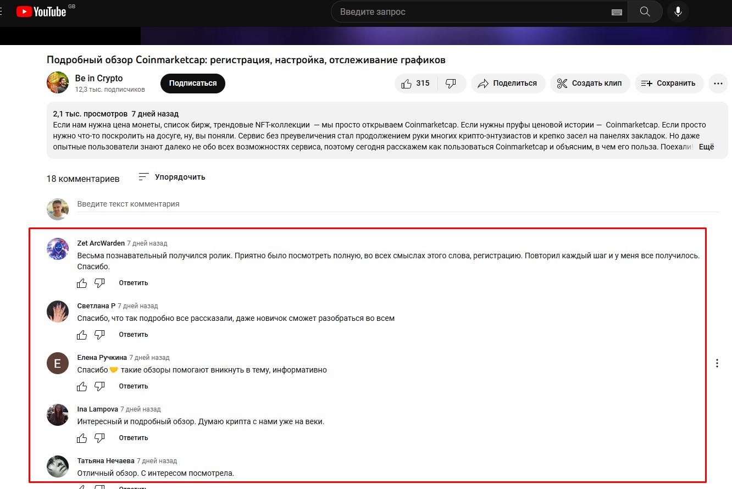
Task: Open Елена Ручкина author name link
Action: coord(102,358)
